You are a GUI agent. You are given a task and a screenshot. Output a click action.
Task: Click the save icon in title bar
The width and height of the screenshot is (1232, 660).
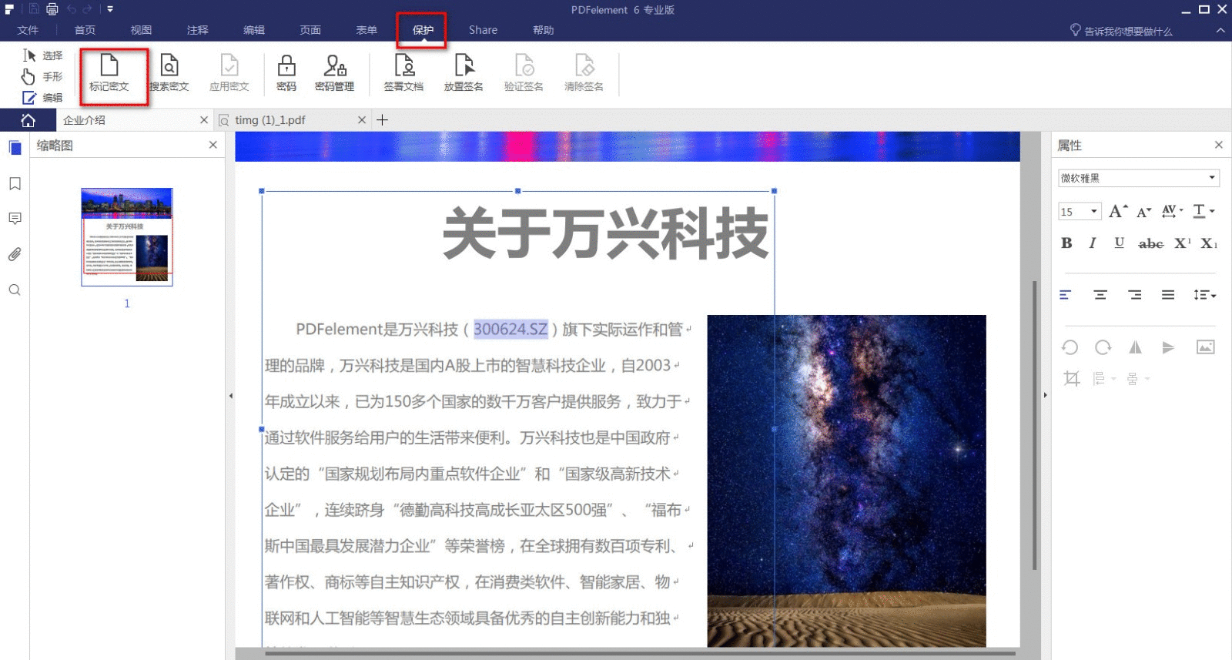click(34, 9)
